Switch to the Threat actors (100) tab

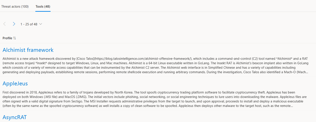pyautogui.click(x=15, y=6)
